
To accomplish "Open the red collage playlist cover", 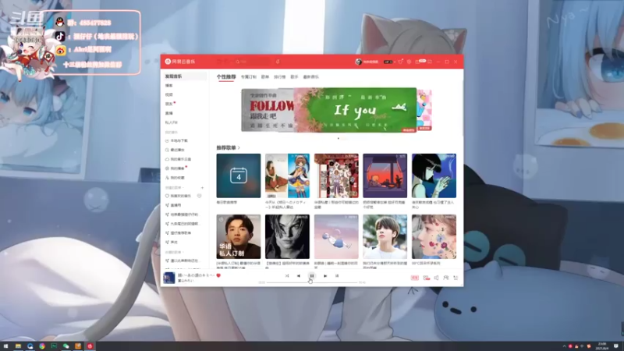I will (336, 175).
